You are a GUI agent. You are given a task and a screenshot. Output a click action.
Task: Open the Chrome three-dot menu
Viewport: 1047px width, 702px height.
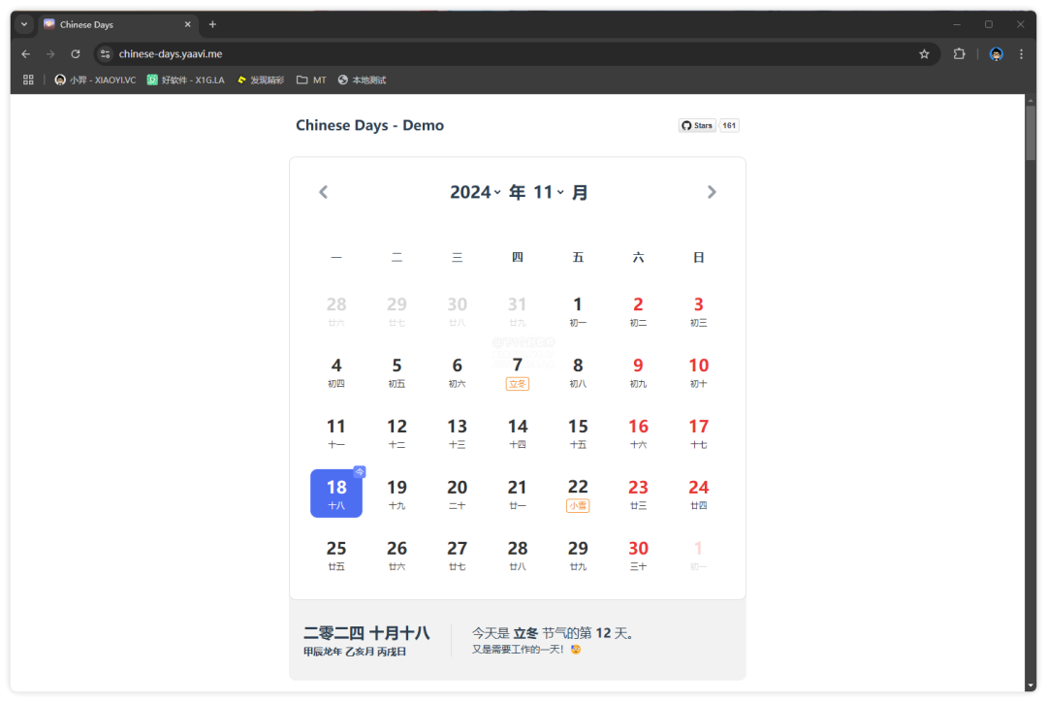tap(1021, 54)
